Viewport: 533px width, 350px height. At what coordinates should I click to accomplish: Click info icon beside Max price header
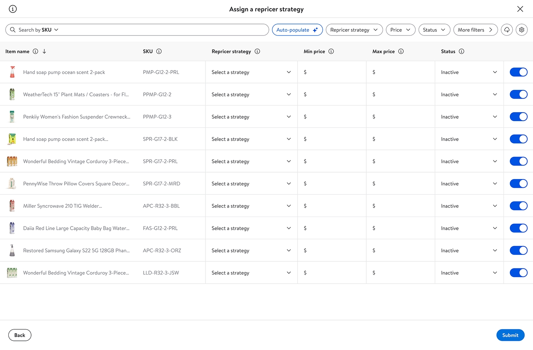point(401,52)
